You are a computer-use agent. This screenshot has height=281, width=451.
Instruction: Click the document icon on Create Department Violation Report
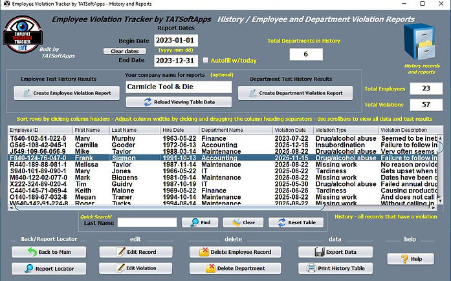[x=252, y=93]
